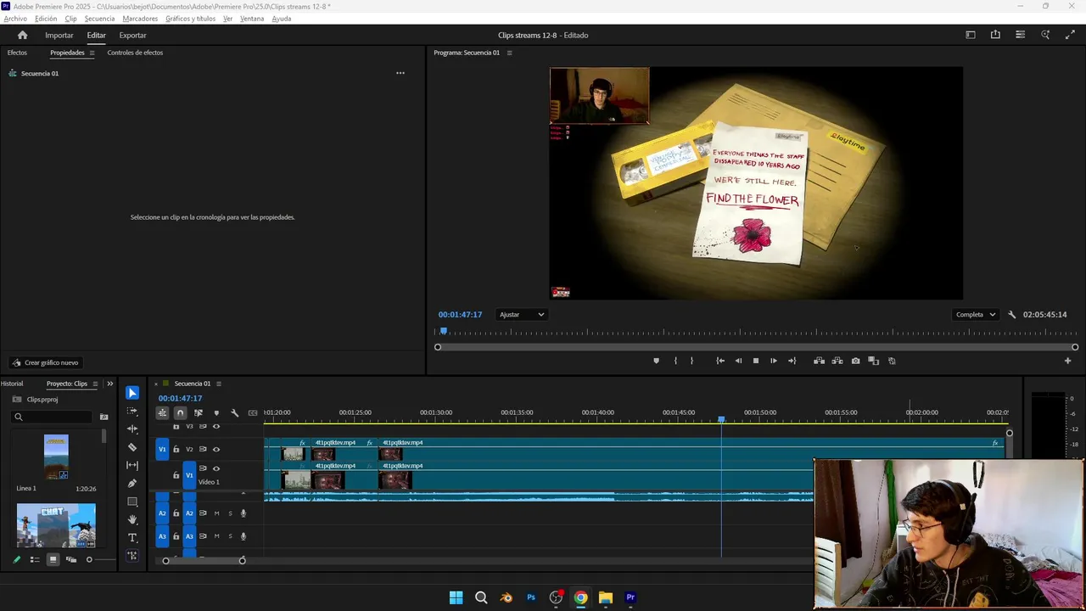Click the Project panel search field
This screenshot has height=611, width=1086.
[x=52, y=417]
